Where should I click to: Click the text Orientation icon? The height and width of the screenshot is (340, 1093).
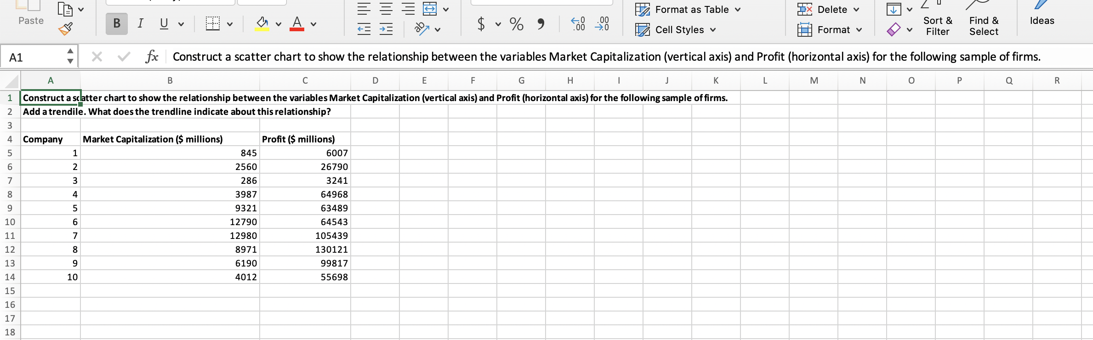pos(422,29)
